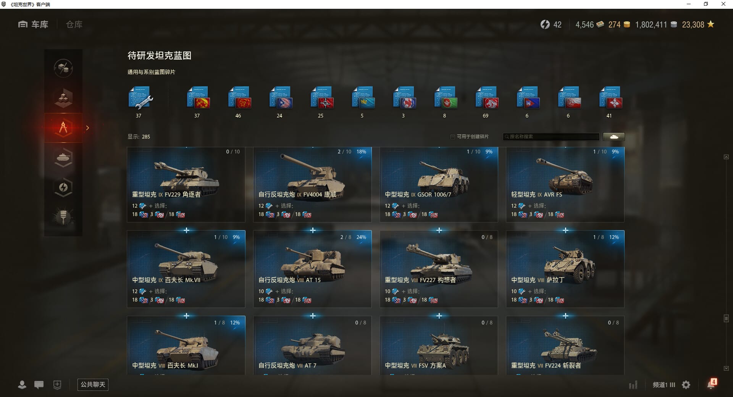The width and height of the screenshot is (733, 397).
Task: Click the list scrollbar handle
Action: click(x=726, y=318)
